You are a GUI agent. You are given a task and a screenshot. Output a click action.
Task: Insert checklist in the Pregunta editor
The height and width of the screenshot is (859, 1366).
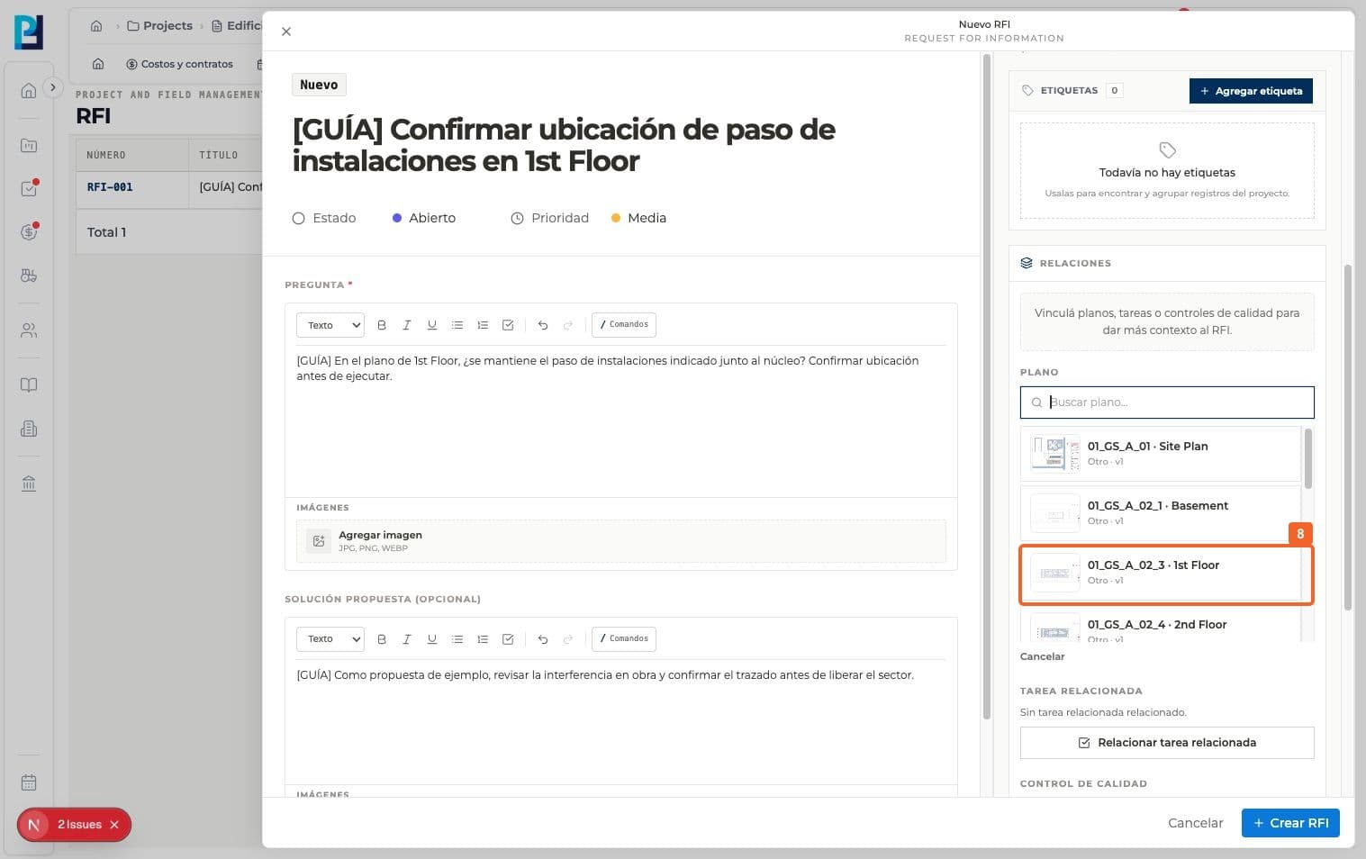click(508, 325)
